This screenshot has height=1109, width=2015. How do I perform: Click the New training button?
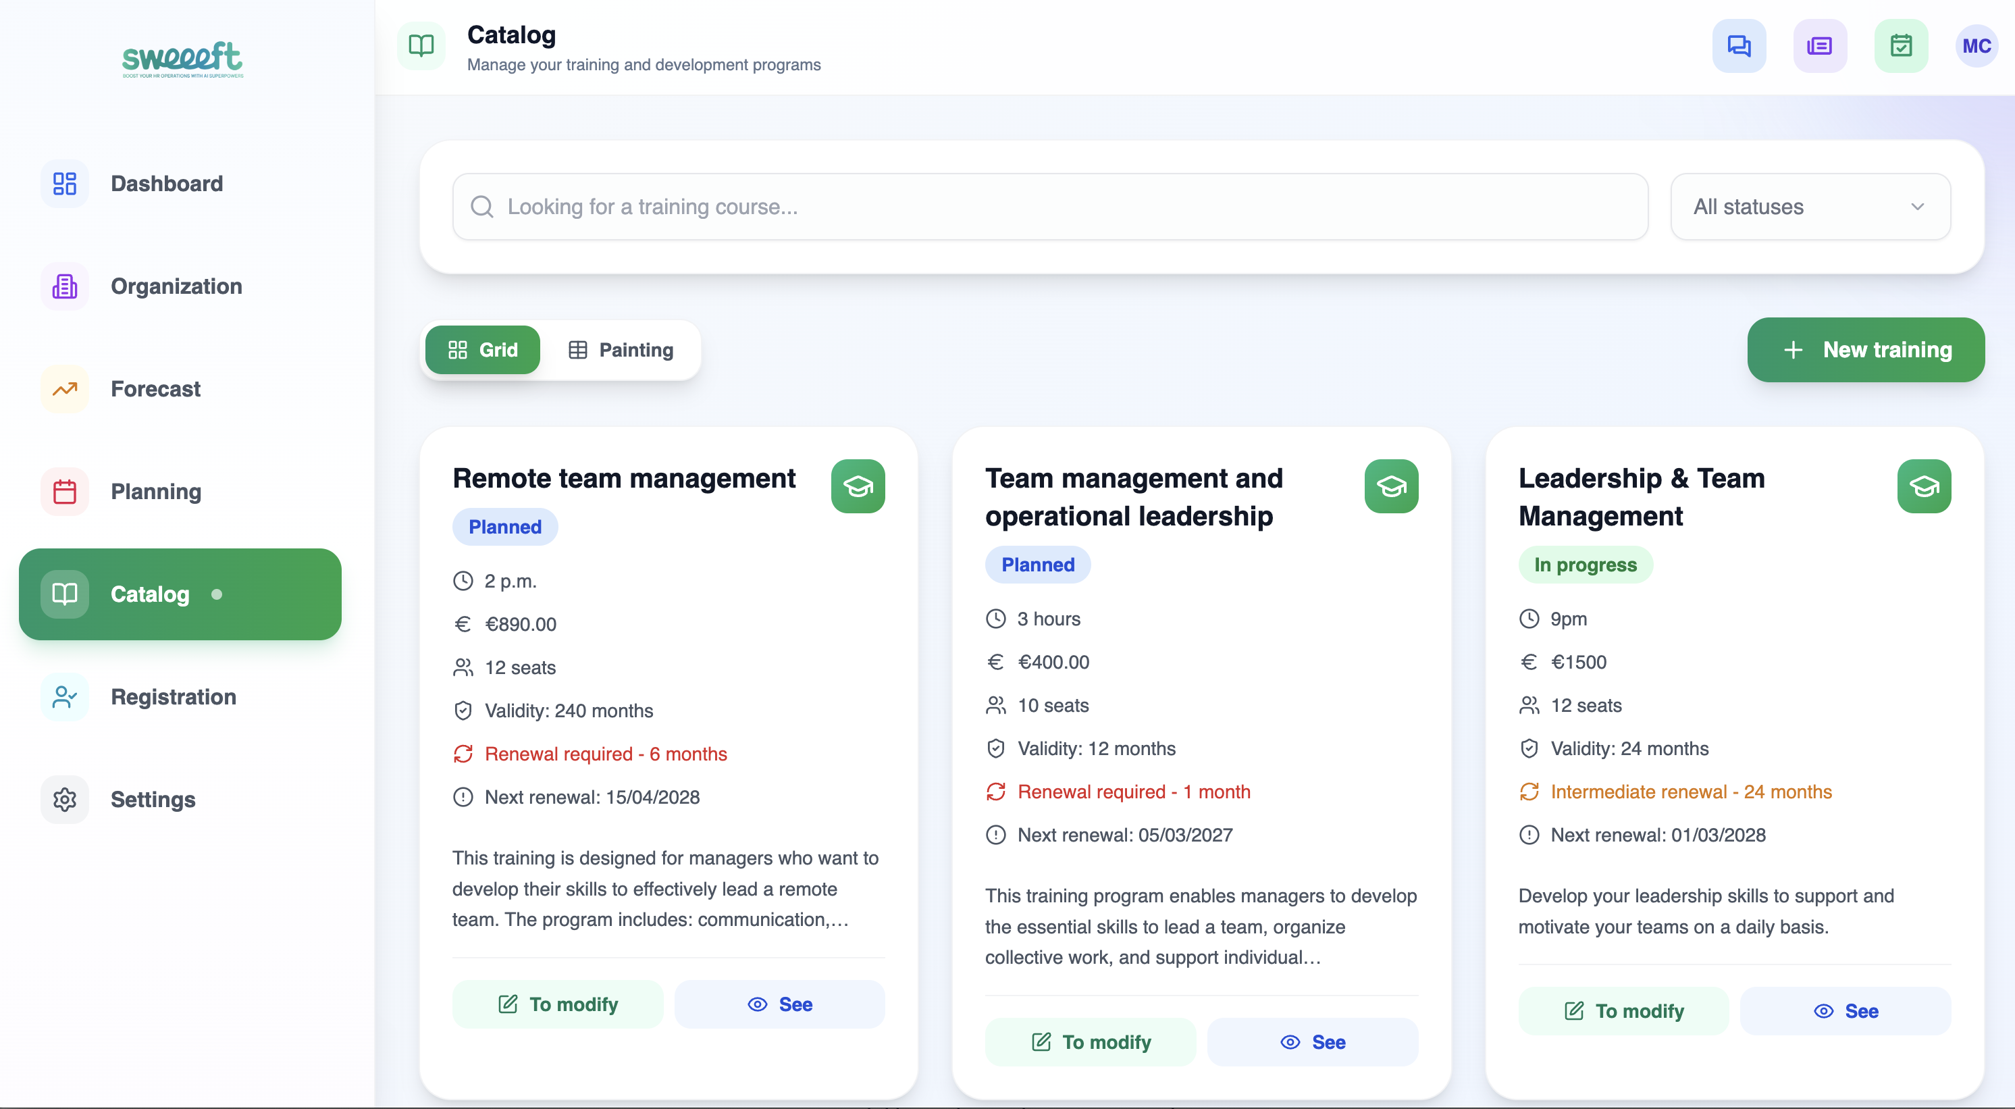[1866, 350]
